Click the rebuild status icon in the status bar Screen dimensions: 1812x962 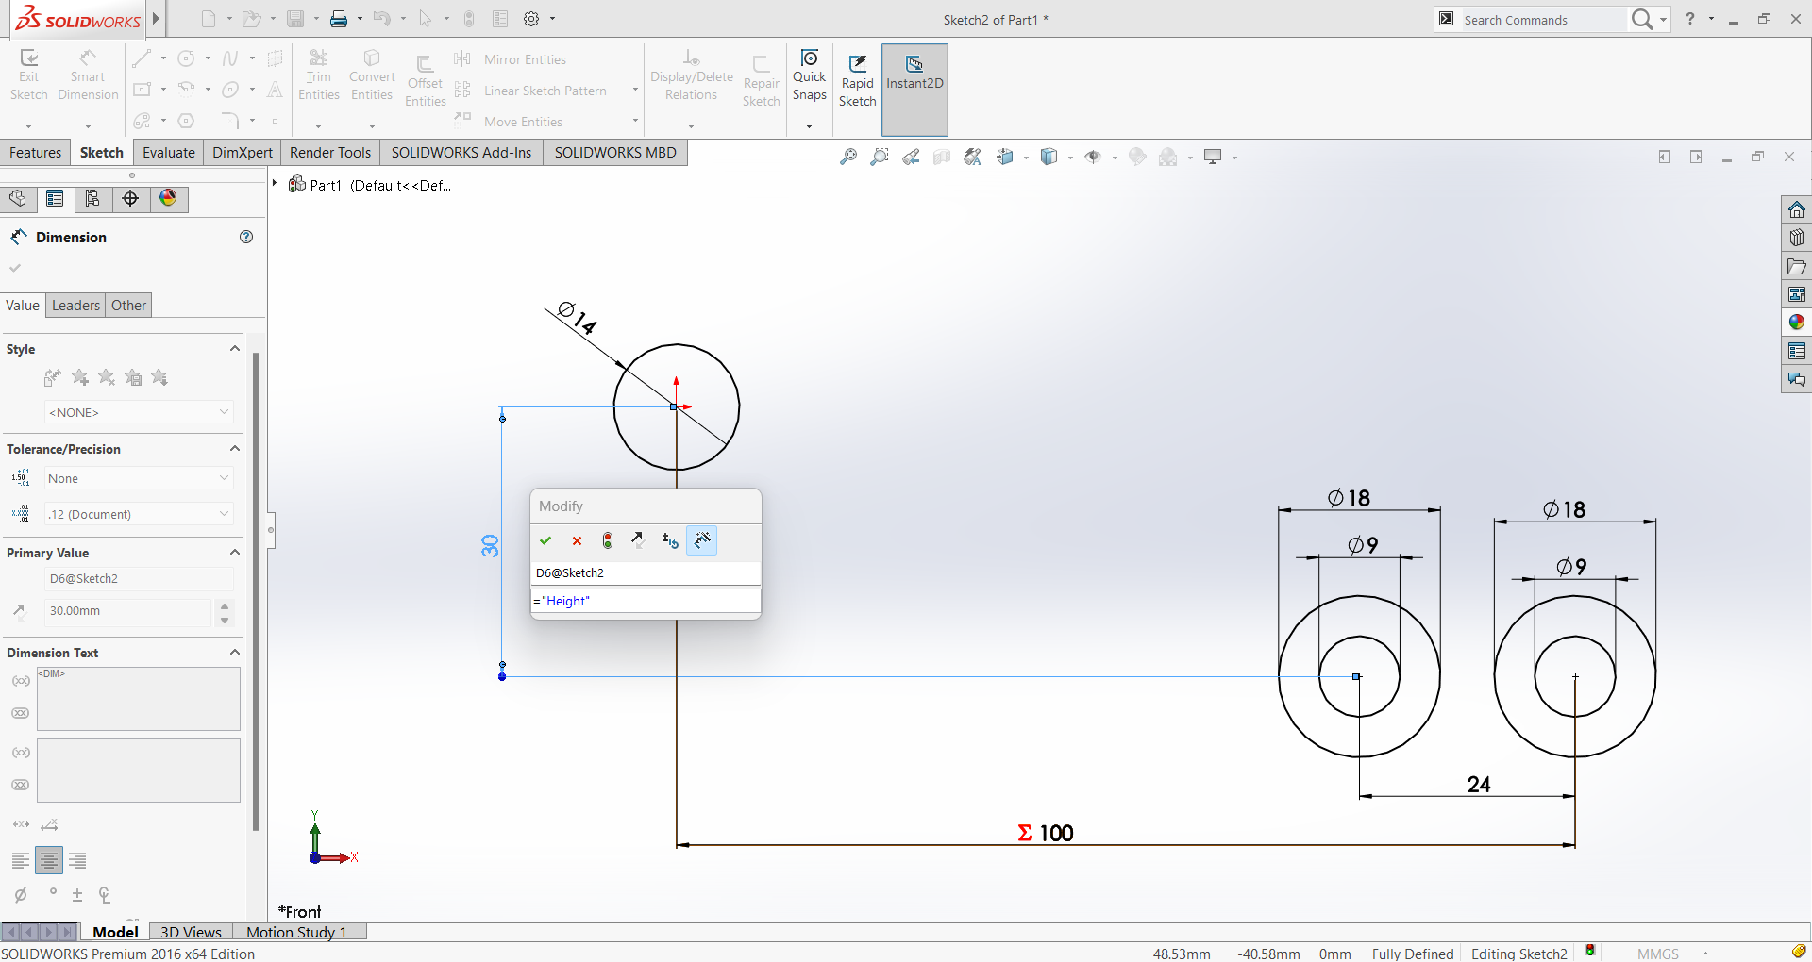[x=1590, y=952]
